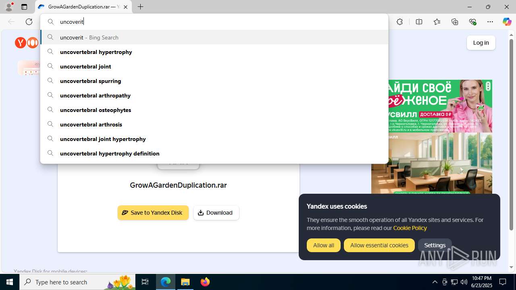Select 'uncoverit - Bing Search' suggestion
Image resolution: width=516 pixels, height=290 pixels.
click(214, 37)
